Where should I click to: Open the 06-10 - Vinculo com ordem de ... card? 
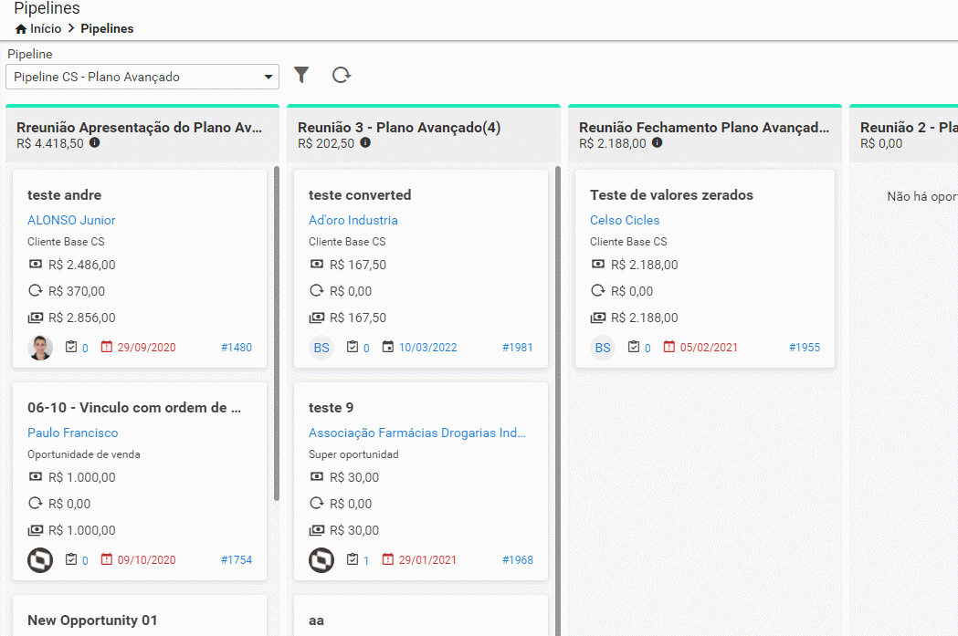(x=134, y=408)
